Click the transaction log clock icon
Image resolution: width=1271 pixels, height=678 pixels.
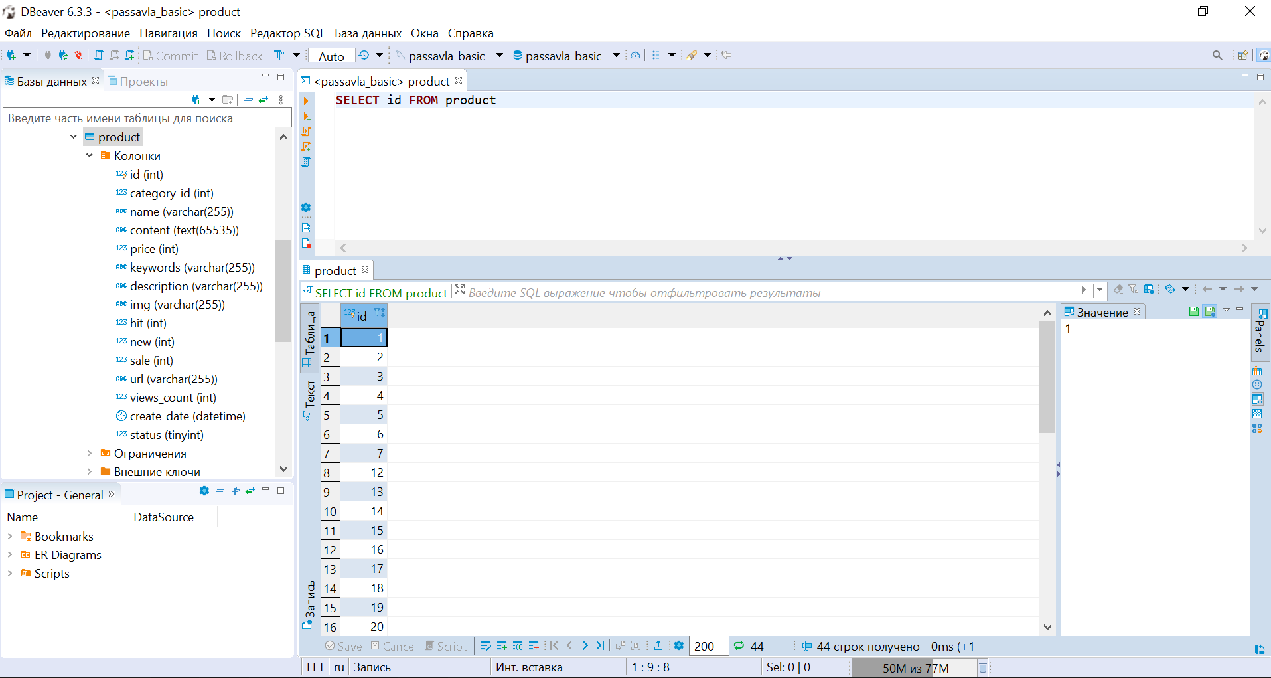click(x=364, y=56)
